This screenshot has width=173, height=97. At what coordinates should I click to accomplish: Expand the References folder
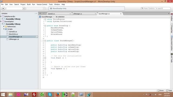pyautogui.click(x=4, y=26)
